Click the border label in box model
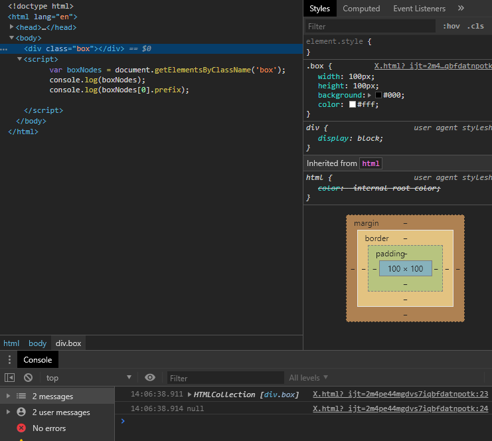 (x=376, y=238)
